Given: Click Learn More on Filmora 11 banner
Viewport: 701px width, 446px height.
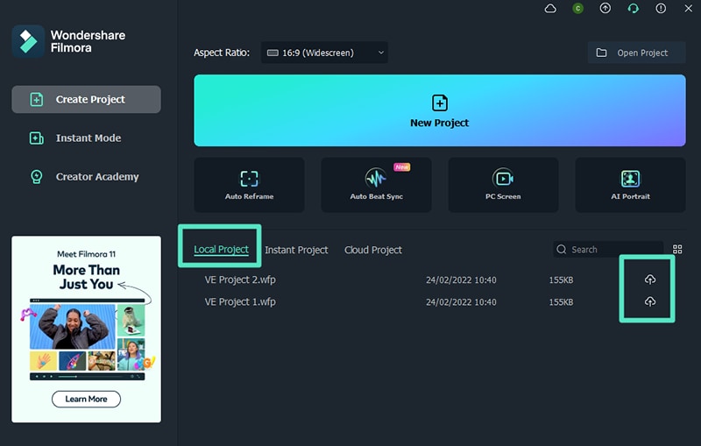Looking at the screenshot, I should 86,399.
